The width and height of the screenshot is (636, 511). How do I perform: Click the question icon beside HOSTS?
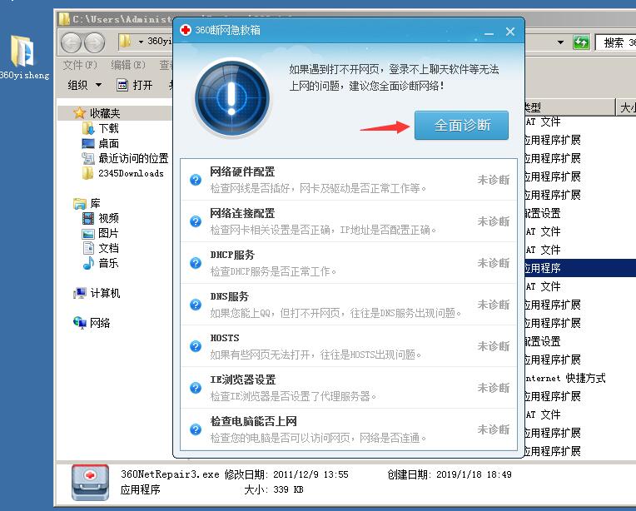pyautogui.click(x=196, y=346)
